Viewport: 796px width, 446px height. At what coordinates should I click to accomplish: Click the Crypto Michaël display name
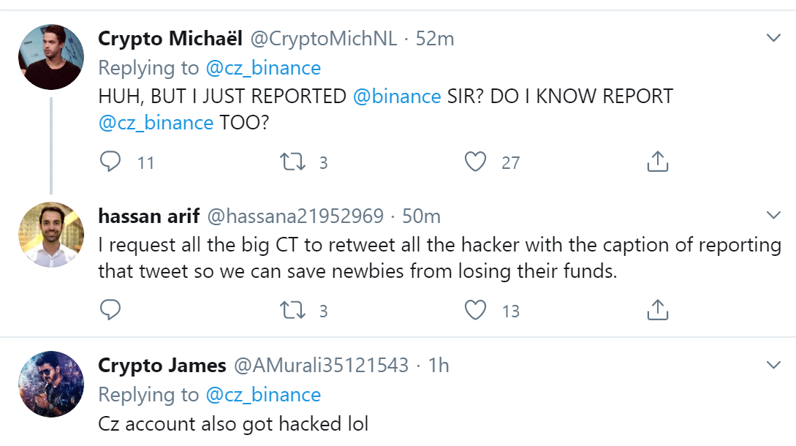172,38
